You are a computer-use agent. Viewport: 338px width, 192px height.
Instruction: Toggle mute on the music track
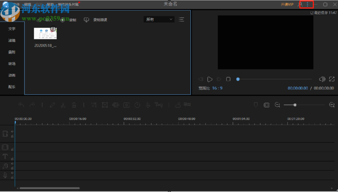click(x=12, y=164)
